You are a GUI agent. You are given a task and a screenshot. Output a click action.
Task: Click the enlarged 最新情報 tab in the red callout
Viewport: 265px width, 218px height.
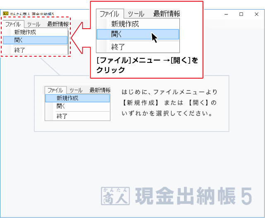(x=166, y=14)
